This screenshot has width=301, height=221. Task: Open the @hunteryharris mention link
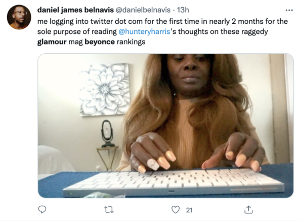click(x=144, y=31)
